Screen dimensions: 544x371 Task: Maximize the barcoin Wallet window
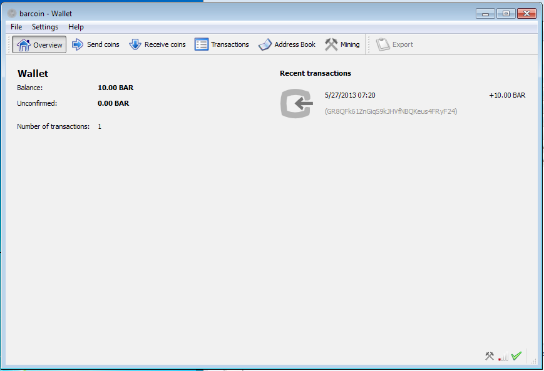coord(506,14)
